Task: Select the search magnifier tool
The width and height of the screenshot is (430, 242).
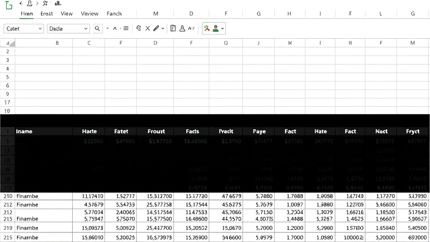Action: [97, 29]
